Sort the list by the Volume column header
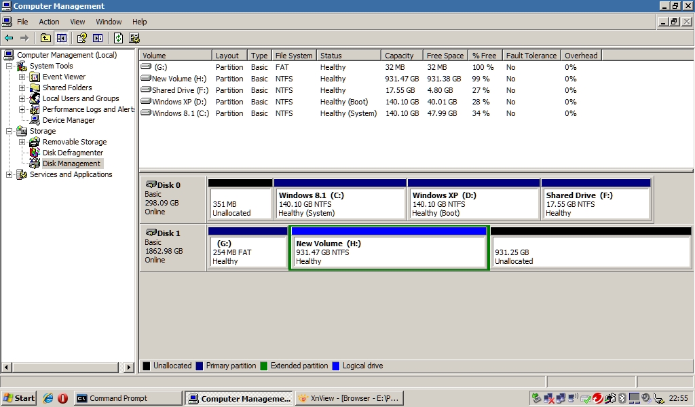 (176, 56)
